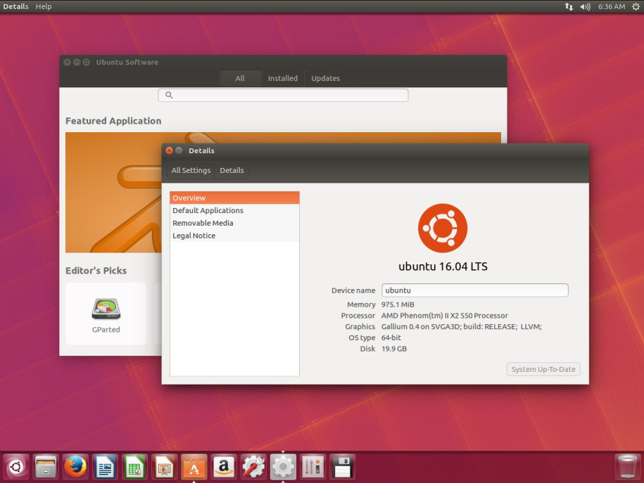Open the Details menu in top bar

point(15,6)
